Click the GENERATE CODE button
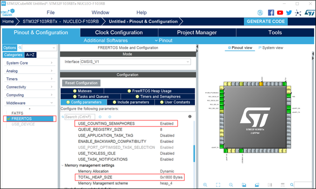This screenshot has height=189, width=316. click(266, 21)
